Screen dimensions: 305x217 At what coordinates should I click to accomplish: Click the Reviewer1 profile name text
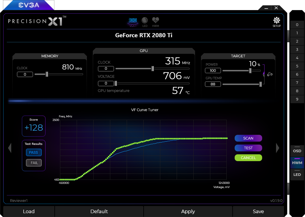(x=19, y=200)
